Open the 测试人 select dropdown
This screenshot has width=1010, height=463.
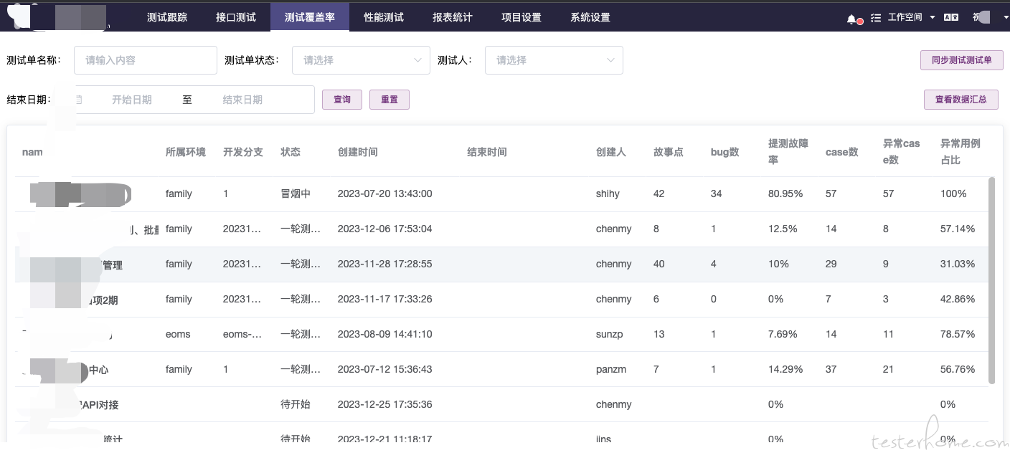554,60
